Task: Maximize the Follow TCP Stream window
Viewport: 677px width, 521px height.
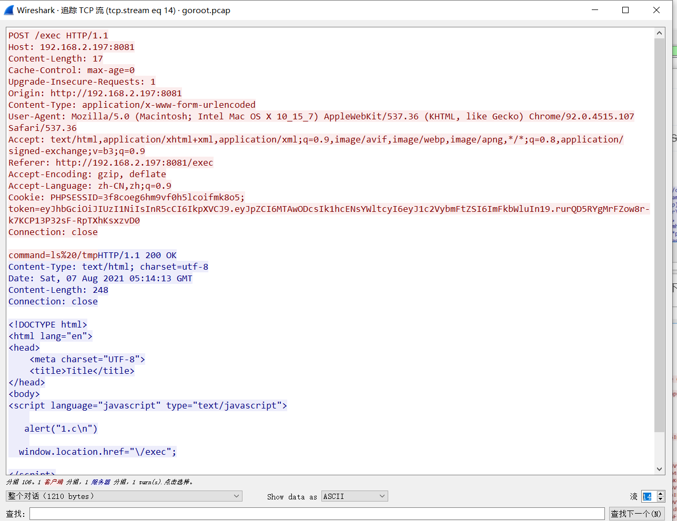Action: click(x=625, y=10)
